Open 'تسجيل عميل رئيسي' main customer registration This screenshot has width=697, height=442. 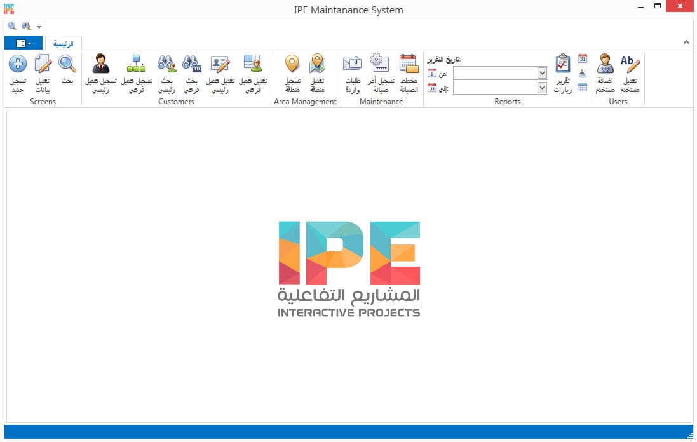click(x=101, y=73)
